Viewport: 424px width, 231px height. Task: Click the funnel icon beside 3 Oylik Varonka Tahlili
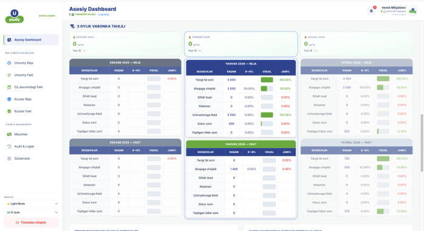tap(72, 26)
